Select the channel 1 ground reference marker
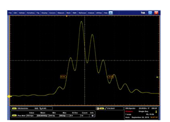 [9, 96]
